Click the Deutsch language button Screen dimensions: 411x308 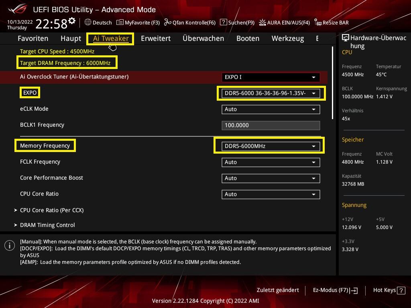point(98,22)
